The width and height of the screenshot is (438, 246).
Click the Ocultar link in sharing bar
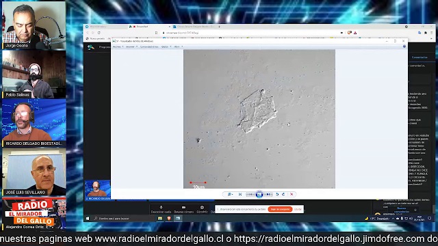click(298, 209)
